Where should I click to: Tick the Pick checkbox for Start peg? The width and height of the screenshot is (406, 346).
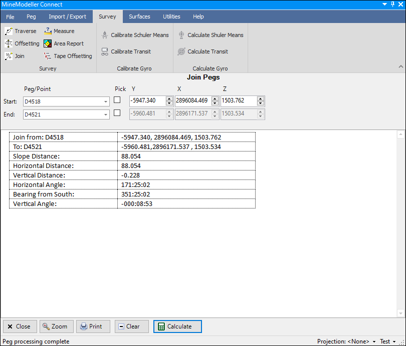coord(117,100)
